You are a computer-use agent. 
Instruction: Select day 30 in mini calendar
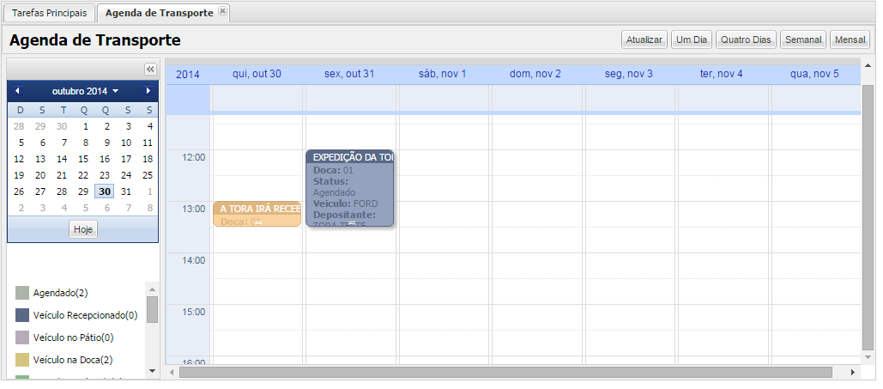click(105, 191)
